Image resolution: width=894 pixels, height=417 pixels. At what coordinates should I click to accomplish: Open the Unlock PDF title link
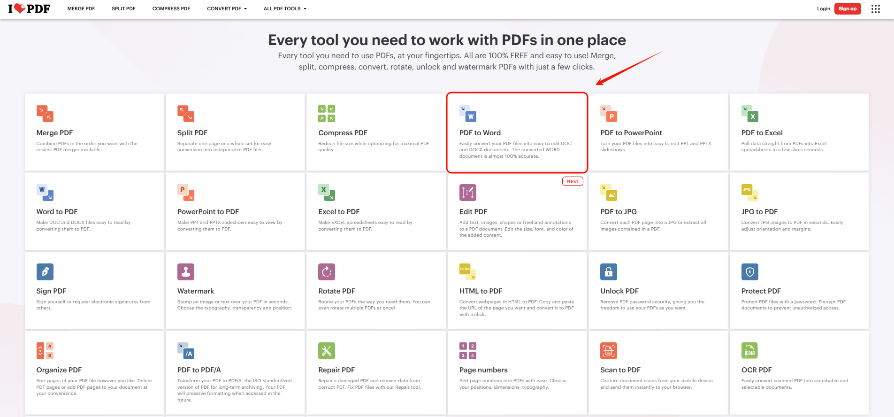coord(619,291)
